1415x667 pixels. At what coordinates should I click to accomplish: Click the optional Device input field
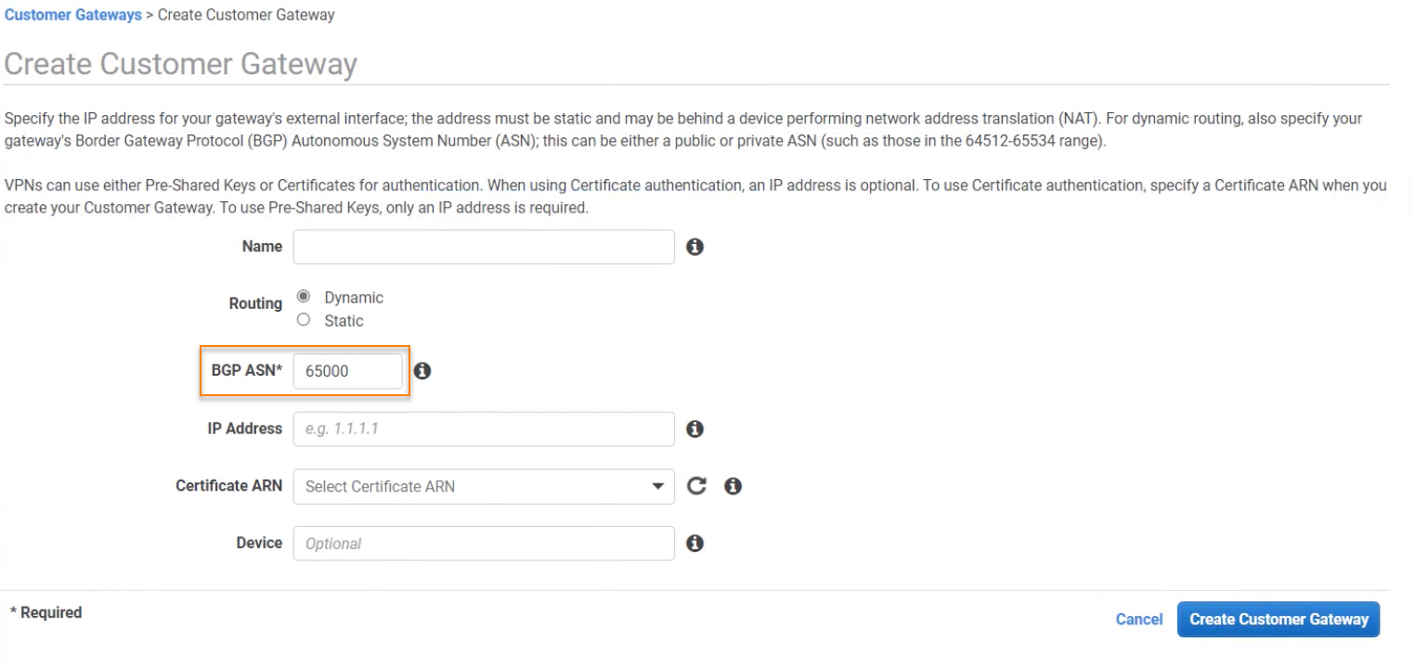(x=483, y=543)
